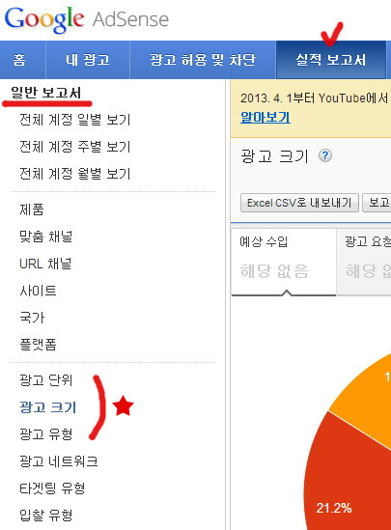Open the 광고 유형 report
The image size is (391, 530).
click(46, 434)
